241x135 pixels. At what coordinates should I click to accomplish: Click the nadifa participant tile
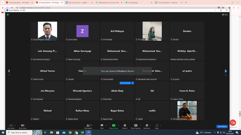coord(152,111)
